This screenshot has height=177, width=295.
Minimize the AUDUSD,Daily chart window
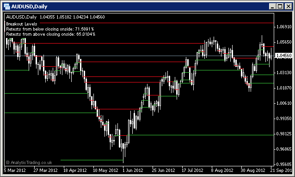click(272, 6)
